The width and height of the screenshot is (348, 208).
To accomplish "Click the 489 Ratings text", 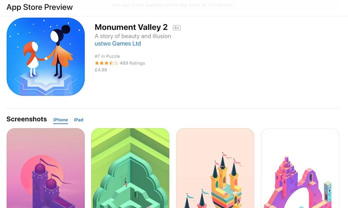I will click(132, 63).
